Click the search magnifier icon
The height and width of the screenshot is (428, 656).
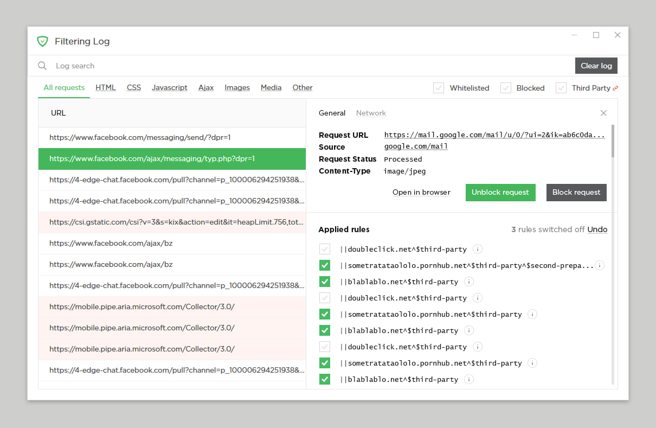pyautogui.click(x=42, y=66)
